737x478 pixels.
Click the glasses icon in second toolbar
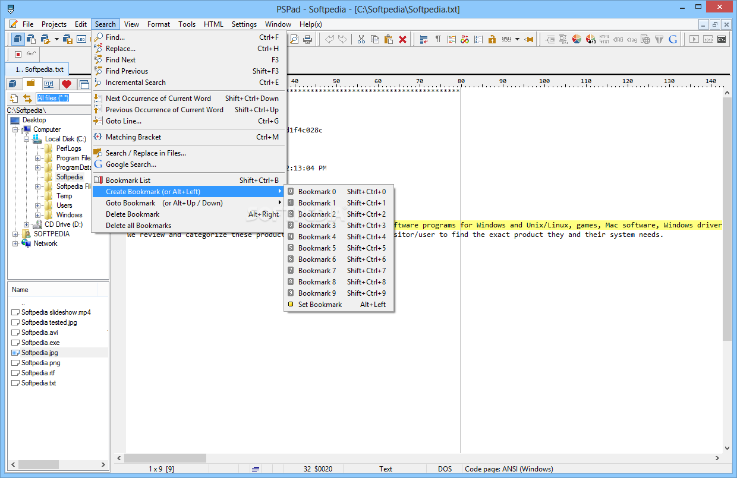coord(32,54)
